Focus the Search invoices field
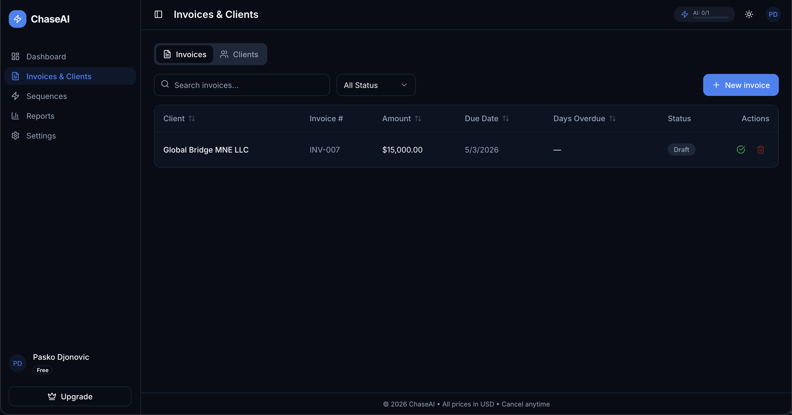792x415 pixels. point(242,85)
